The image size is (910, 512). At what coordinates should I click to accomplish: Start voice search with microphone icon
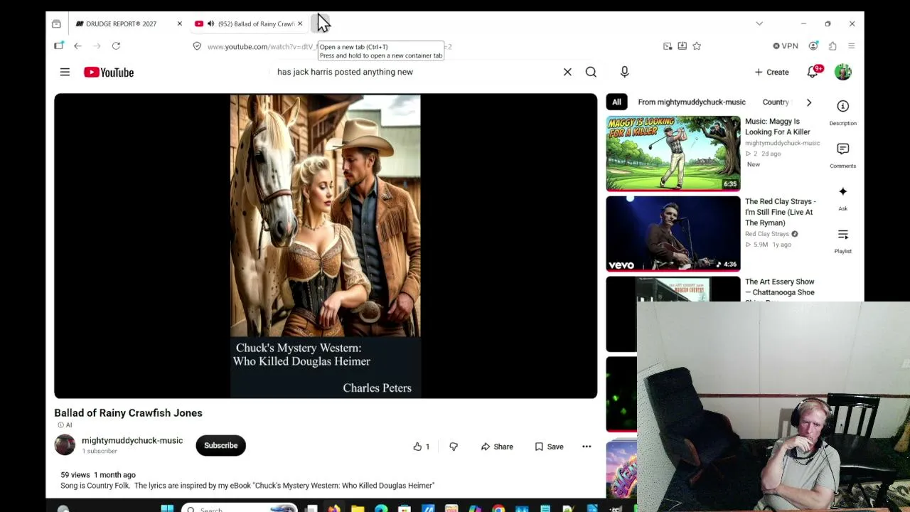click(x=624, y=72)
